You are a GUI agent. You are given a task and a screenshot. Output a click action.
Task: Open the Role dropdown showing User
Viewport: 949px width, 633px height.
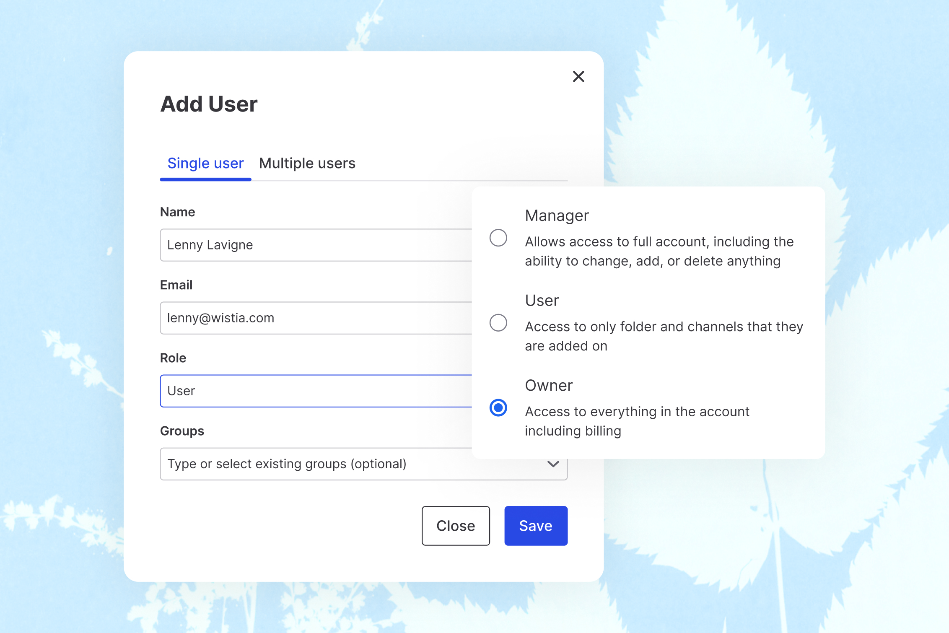(x=319, y=391)
